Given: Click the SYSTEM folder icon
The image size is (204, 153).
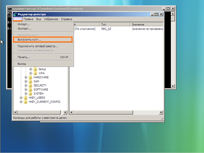Looking at the screenshot, I should pyautogui.click(x=31, y=93).
